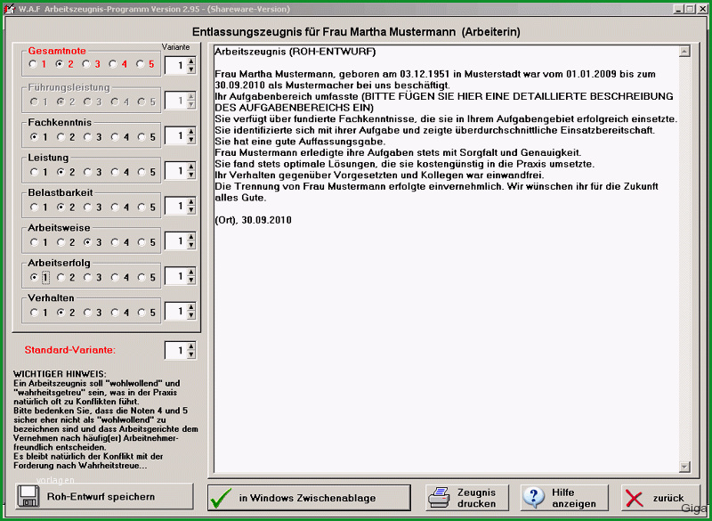Image resolution: width=712 pixels, height=521 pixels.
Task: Copy text via in Windows Zwischenablage button
Action: [309, 498]
